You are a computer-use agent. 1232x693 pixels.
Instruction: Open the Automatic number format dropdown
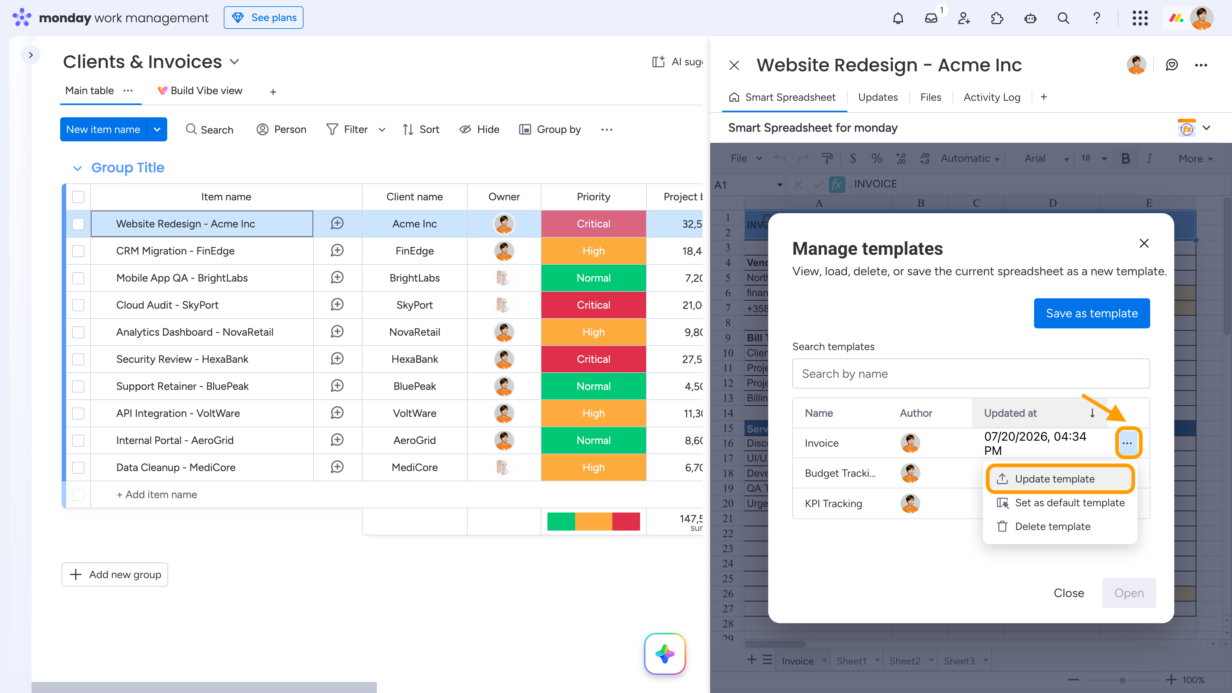(970, 158)
